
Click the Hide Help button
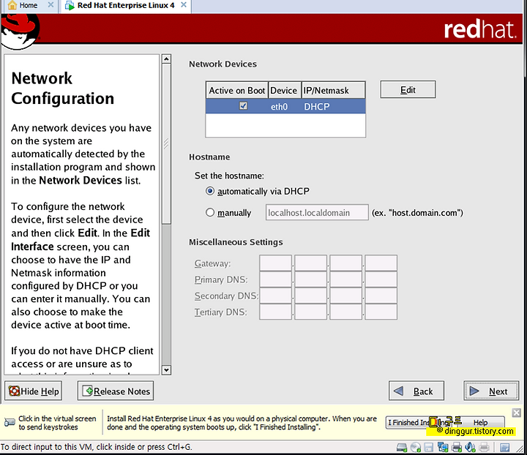[33, 391]
